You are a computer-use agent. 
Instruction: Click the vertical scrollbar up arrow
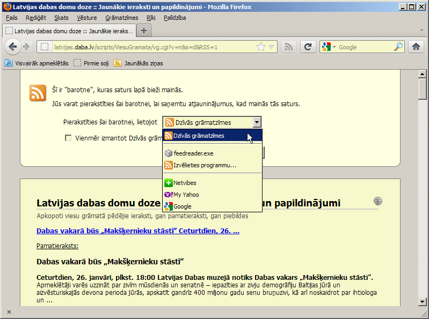(x=422, y=74)
